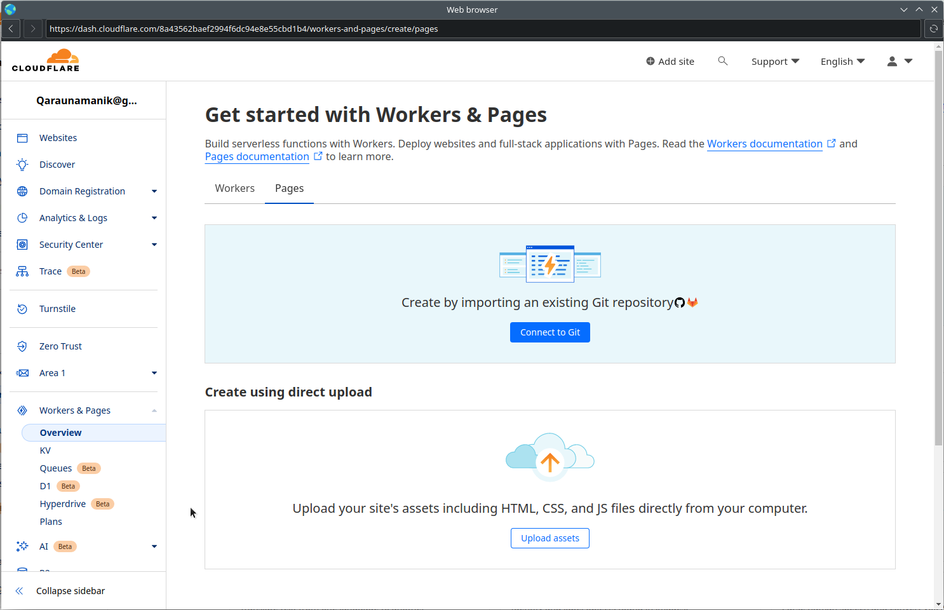Click the browser back arrow
Image resolution: width=944 pixels, height=610 pixels.
click(x=11, y=29)
